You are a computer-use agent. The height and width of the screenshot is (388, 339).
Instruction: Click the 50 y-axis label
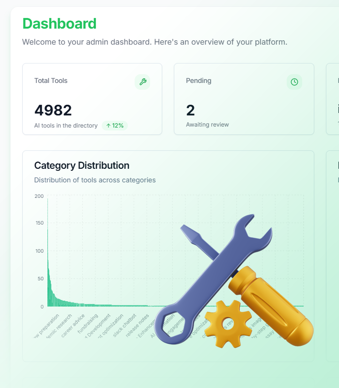pos(41,278)
